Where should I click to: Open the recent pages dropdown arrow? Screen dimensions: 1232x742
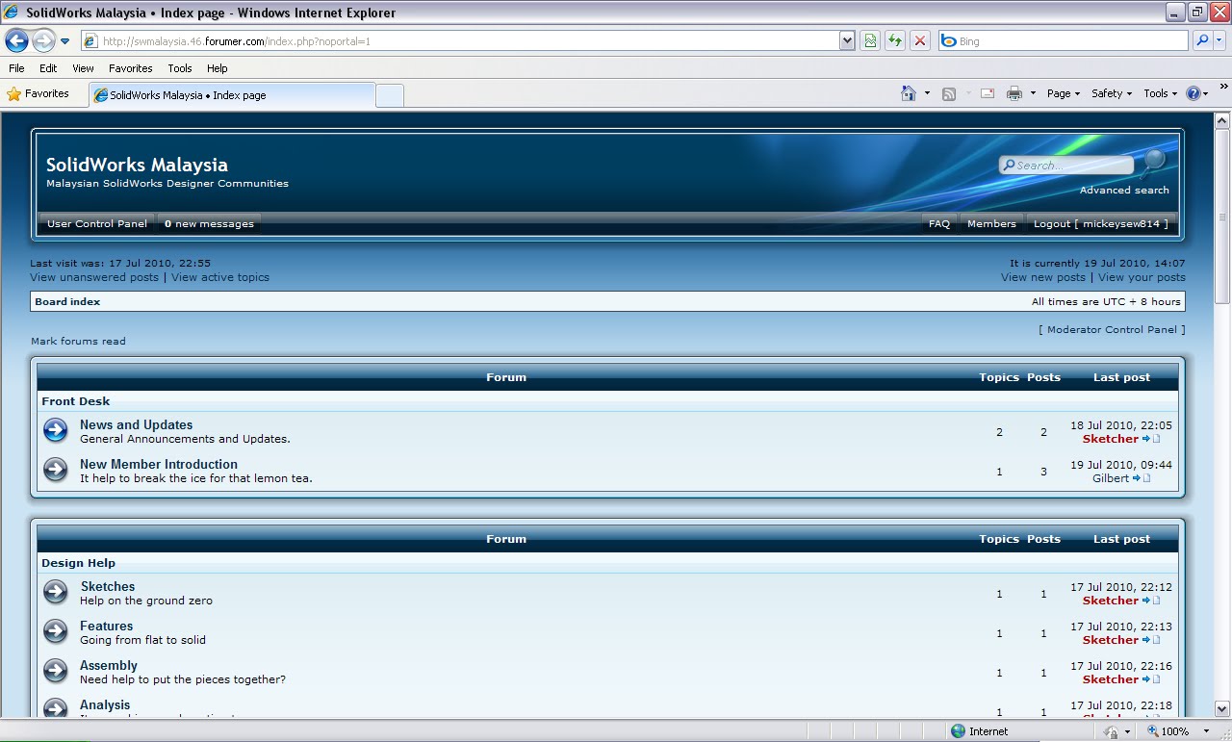pyautogui.click(x=65, y=41)
